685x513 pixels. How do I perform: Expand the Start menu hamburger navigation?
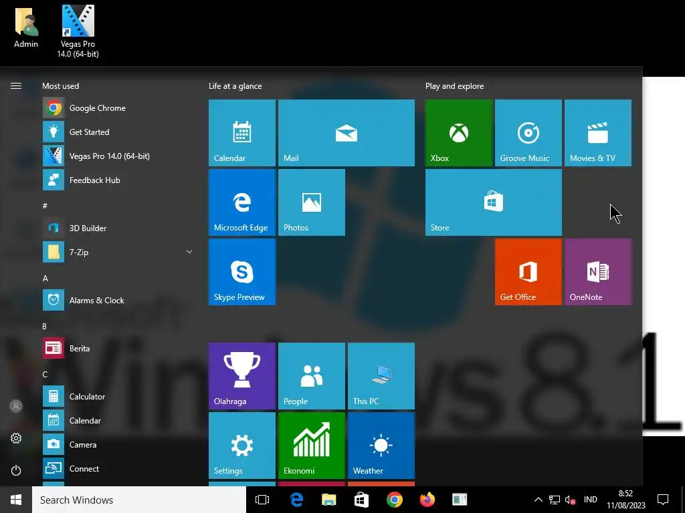tap(16, 86)
